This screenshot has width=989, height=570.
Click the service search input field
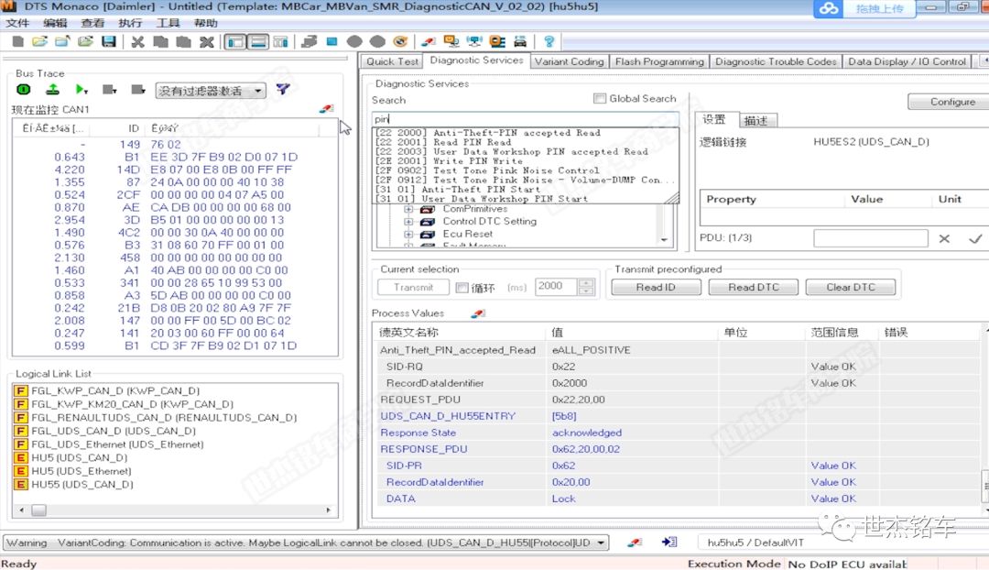coord(526,118)
